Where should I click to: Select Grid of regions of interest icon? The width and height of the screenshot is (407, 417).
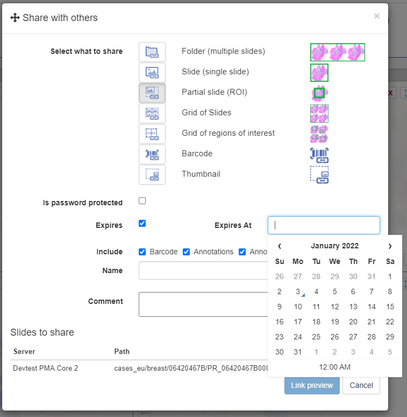click(x=152, y=134)
